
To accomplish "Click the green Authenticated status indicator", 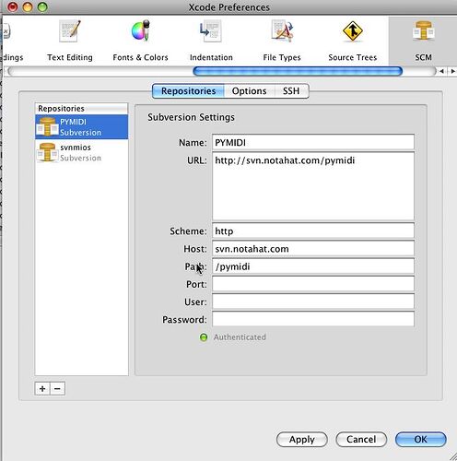I will pos(204,337).
